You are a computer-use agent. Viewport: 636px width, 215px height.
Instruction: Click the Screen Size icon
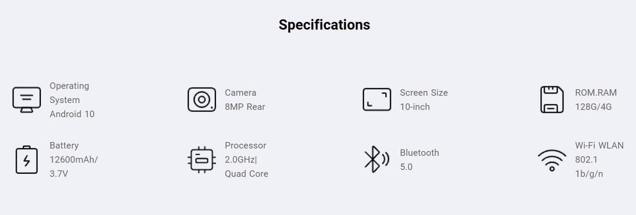(x=377, y=100)
